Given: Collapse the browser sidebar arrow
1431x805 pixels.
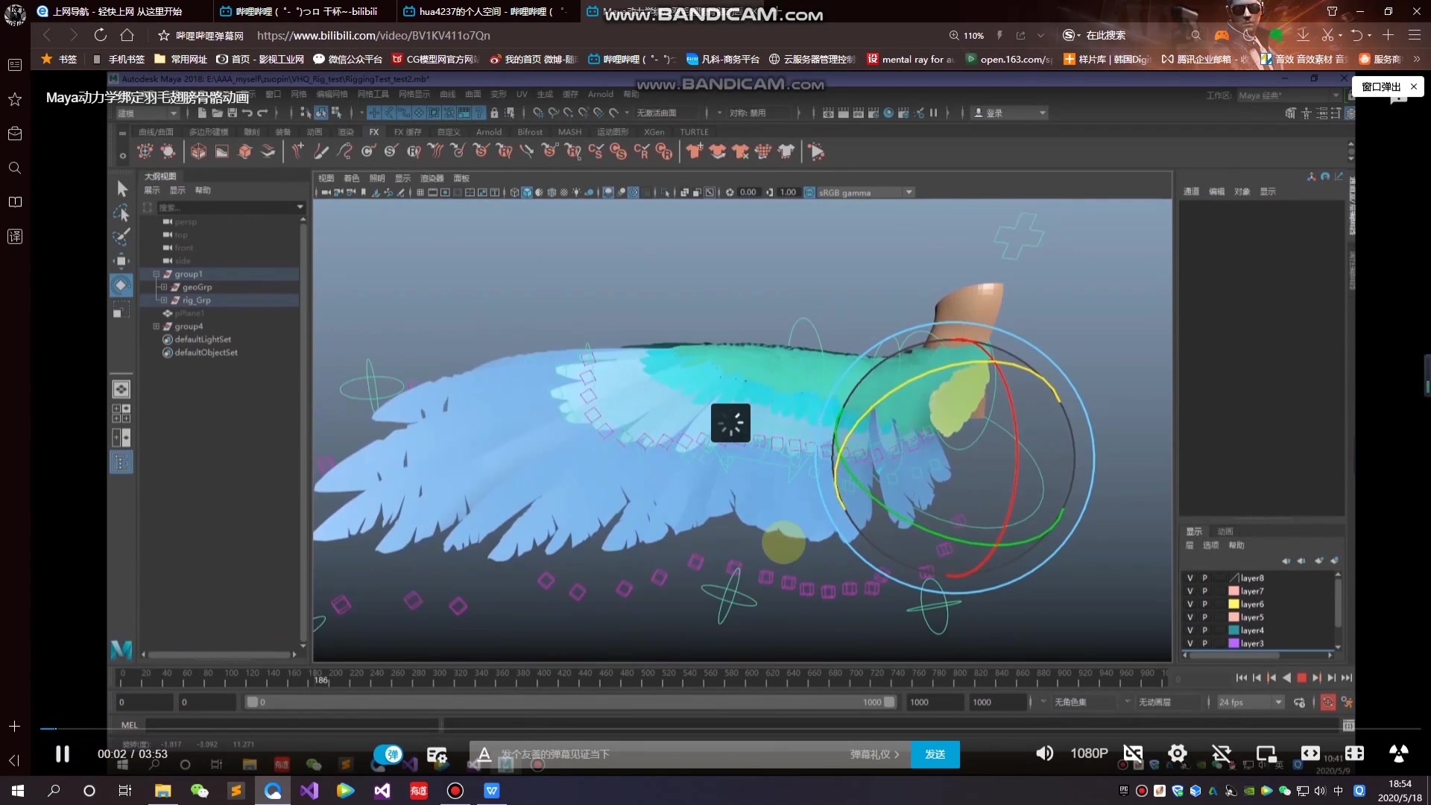Looking at the screenshot, I should click(14, 760).
